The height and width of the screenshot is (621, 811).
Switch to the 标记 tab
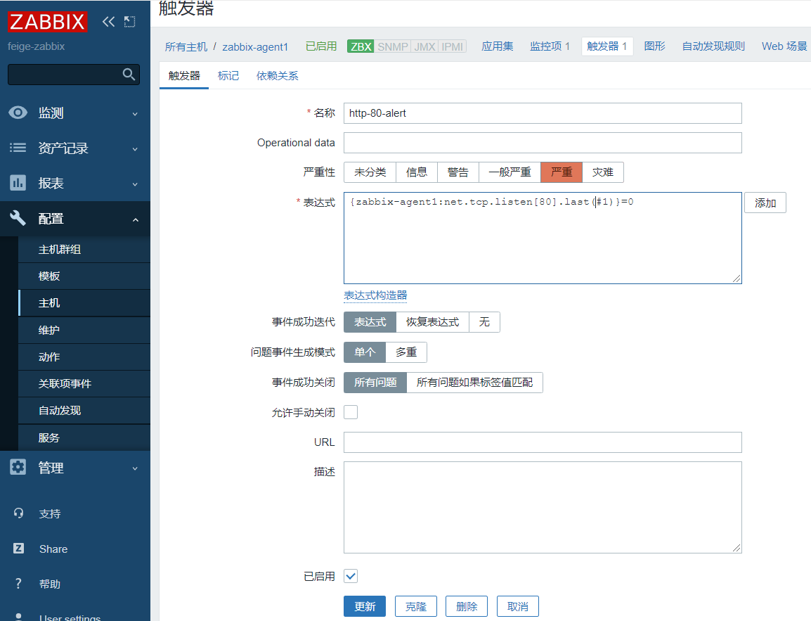click(228, 76)
